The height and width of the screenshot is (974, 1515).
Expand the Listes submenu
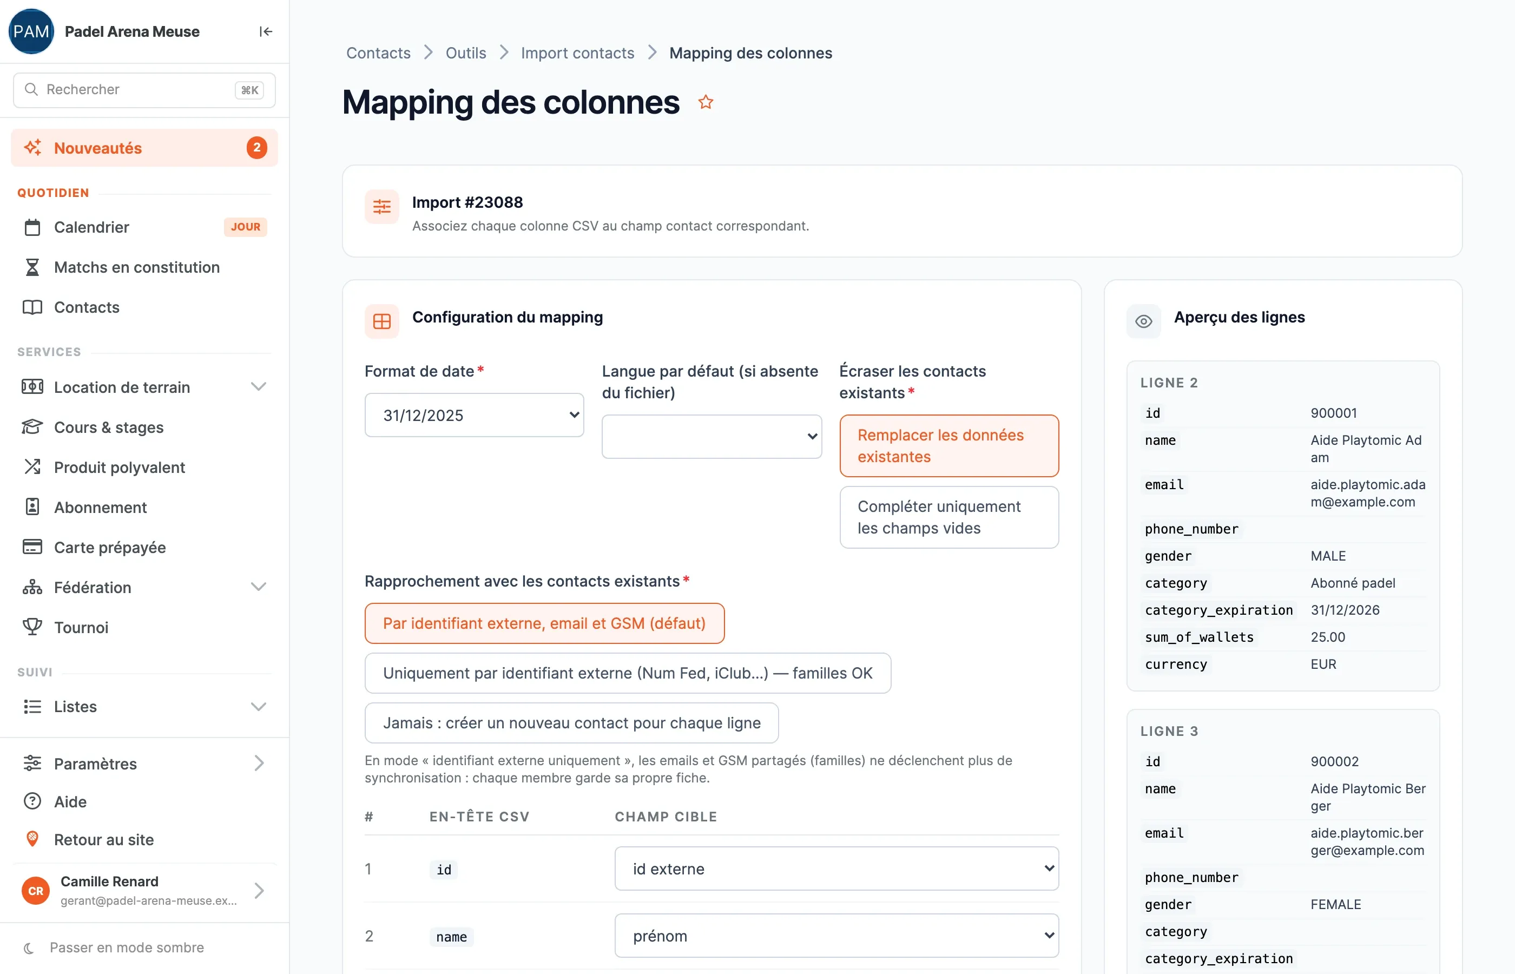(x=259, y=707)
